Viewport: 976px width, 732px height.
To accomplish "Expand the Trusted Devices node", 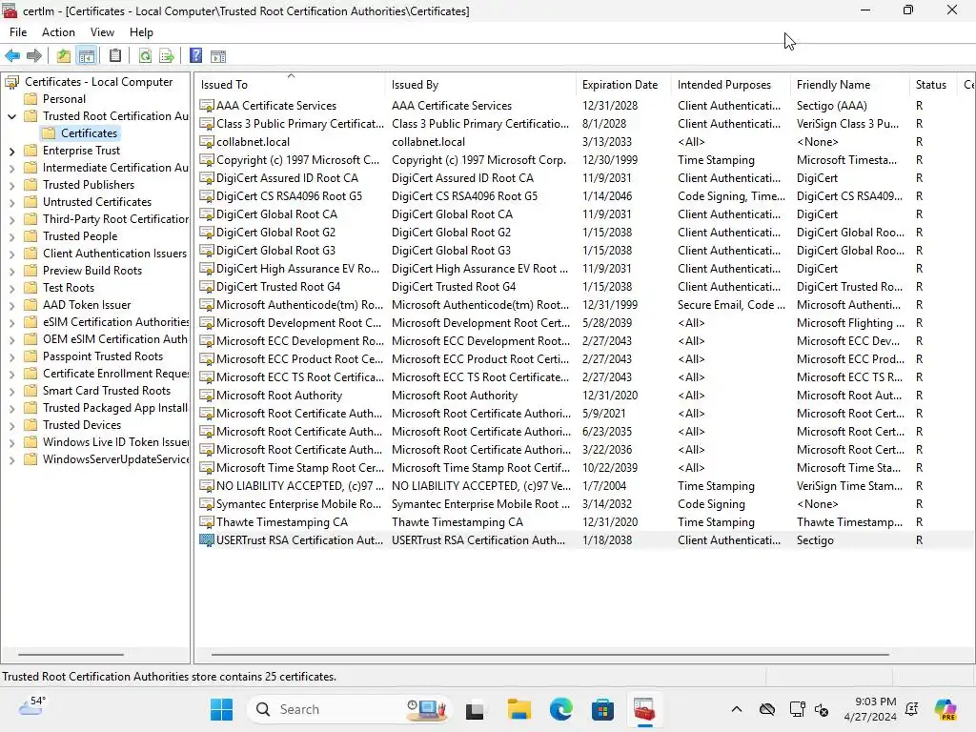I will 11,425.
